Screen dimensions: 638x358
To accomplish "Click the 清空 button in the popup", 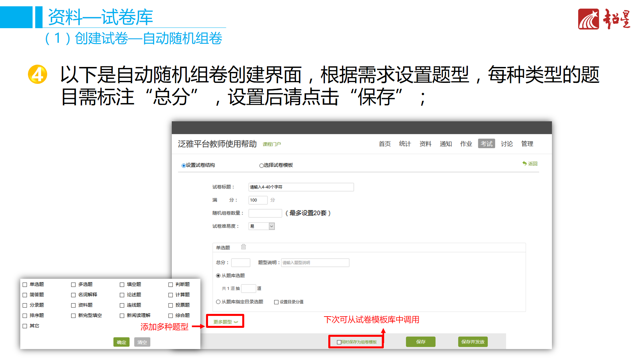I will pyautogui.click(x=142, y=342).
